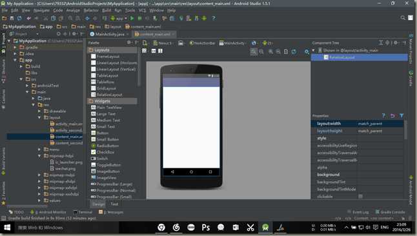Open the VCS menu
Image resolution: width=417 pixels, height=236 pixels.
pyautogui.click(x=142, y=10)
